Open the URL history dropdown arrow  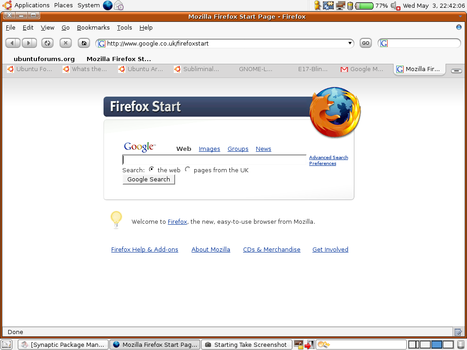click(x=350, y=43)
